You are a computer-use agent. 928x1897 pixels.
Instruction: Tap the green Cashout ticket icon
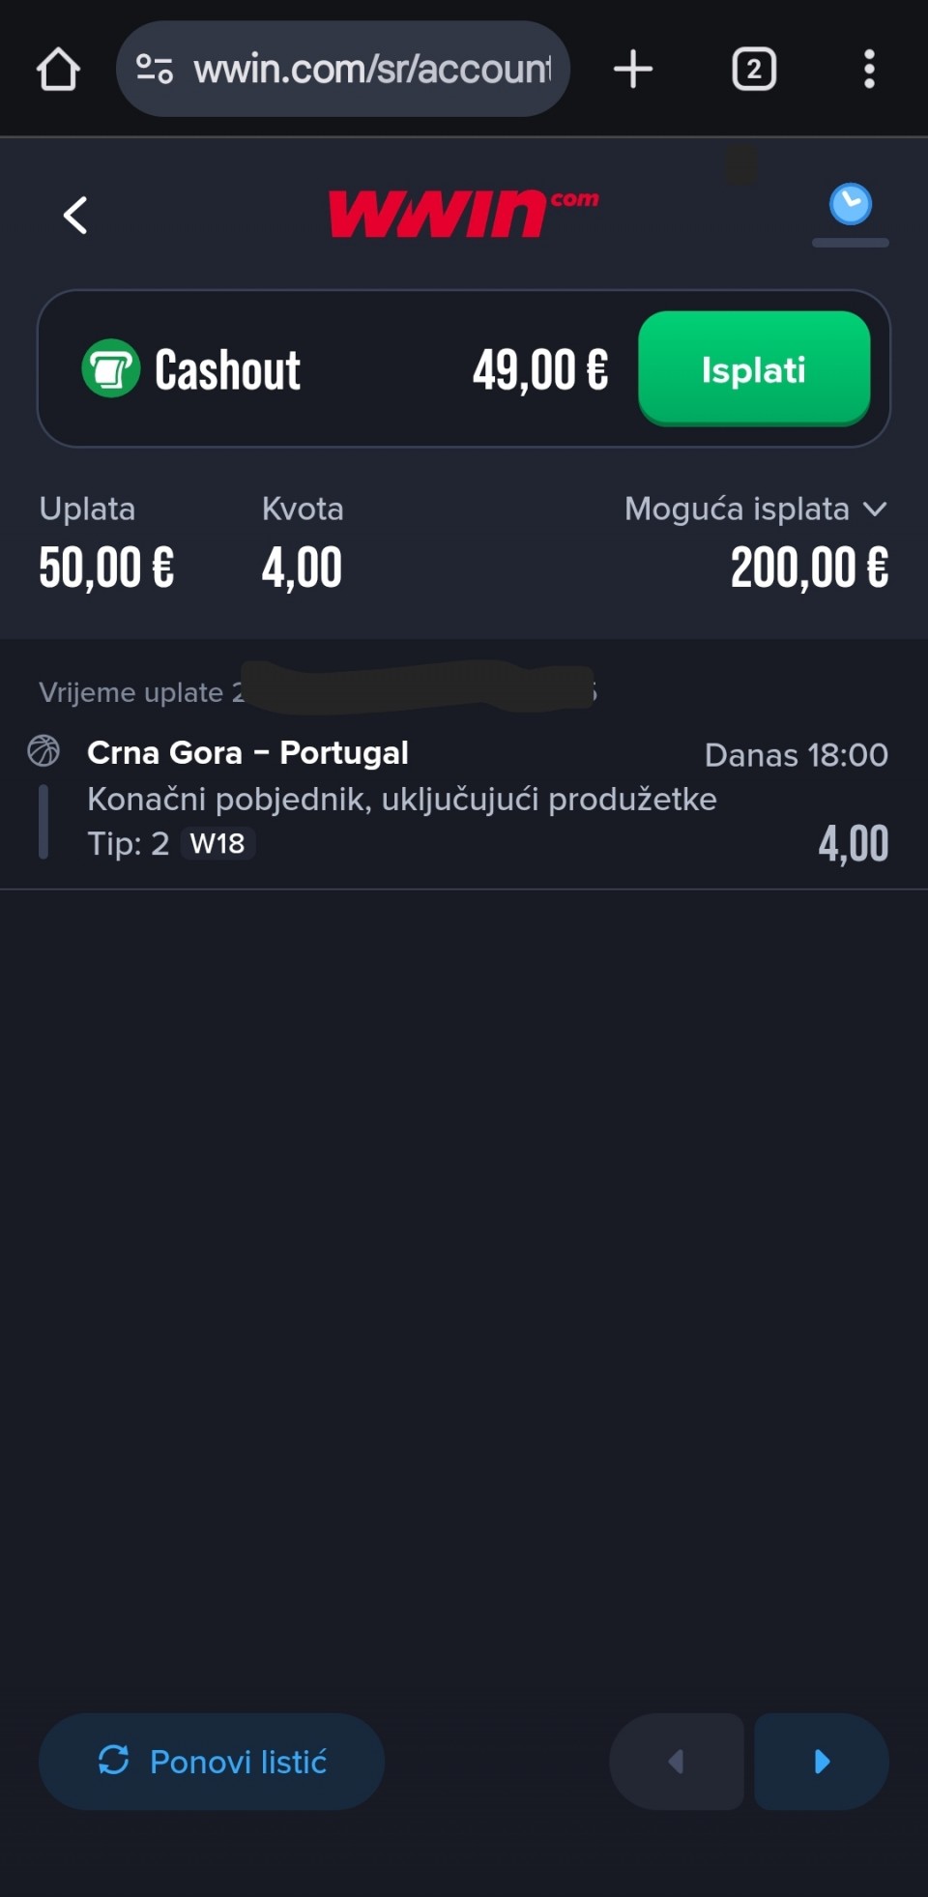coord(111,368)
